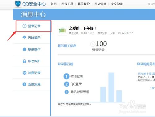Click the info icon beside 系统消息

(24, 84)
